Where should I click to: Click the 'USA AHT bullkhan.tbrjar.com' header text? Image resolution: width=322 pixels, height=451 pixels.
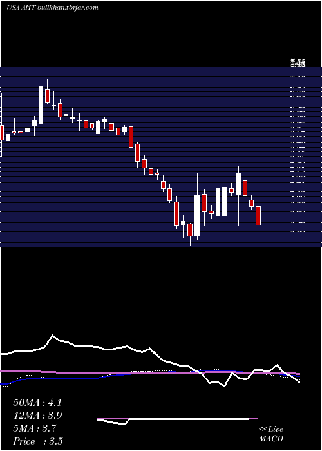tap(52, 8)
